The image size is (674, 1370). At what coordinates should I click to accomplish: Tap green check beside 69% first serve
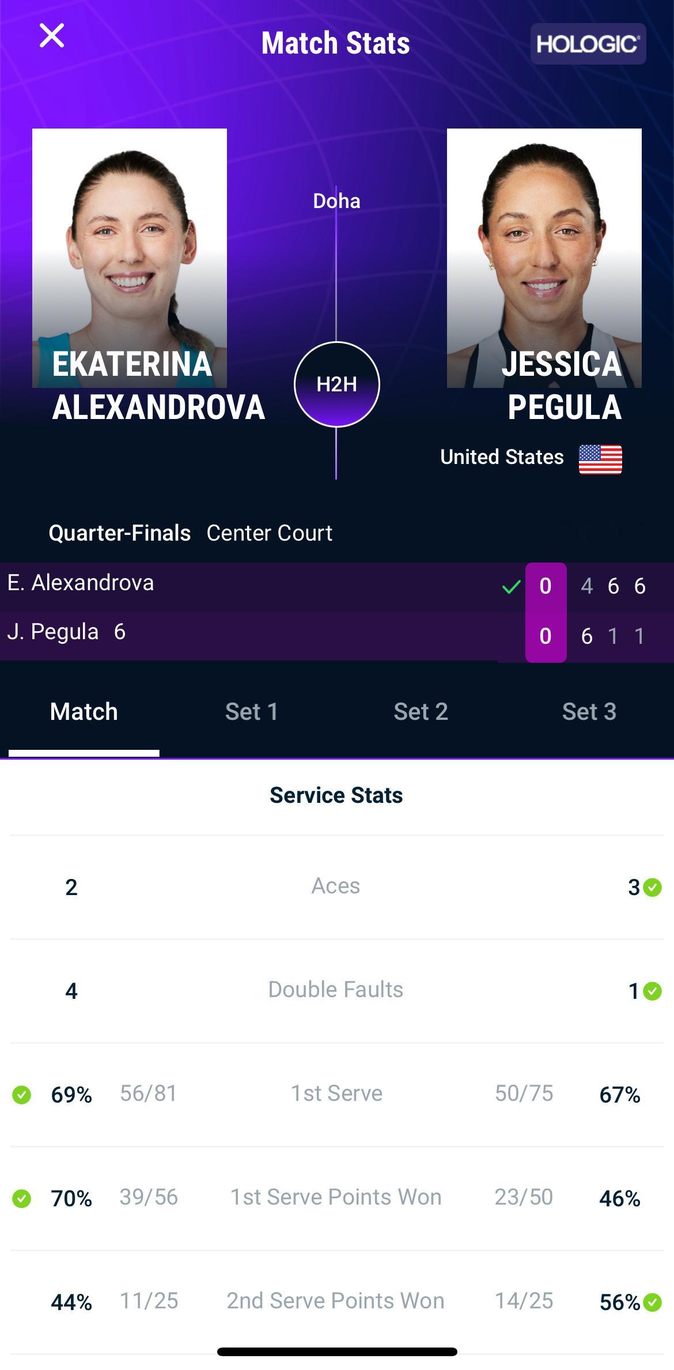[22, 1095]
